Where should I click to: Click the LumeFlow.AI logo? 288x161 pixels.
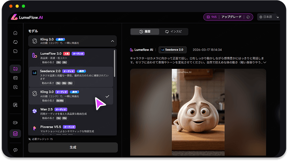(x=27, y=17)
